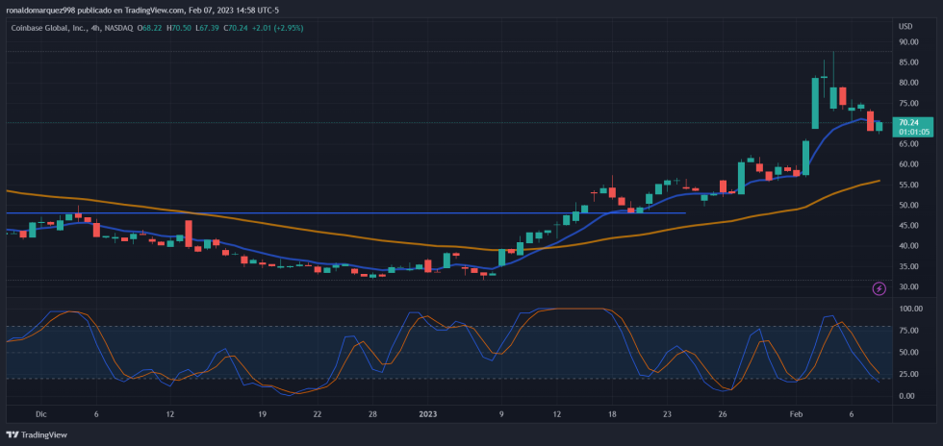The width and height of the screenshot is (943, 446).
Task: Click the Dic date label on time axis
Action: point(40,414)
